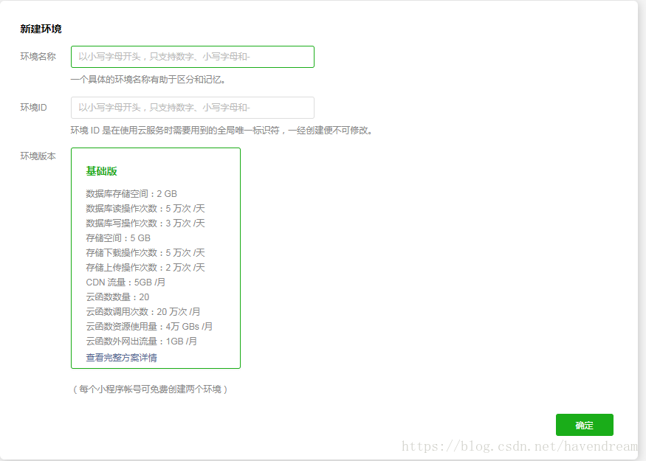Click the hint 一个具体的环境名称有助于区分和记忆
646x461 pixels.
tap(148, 80)
